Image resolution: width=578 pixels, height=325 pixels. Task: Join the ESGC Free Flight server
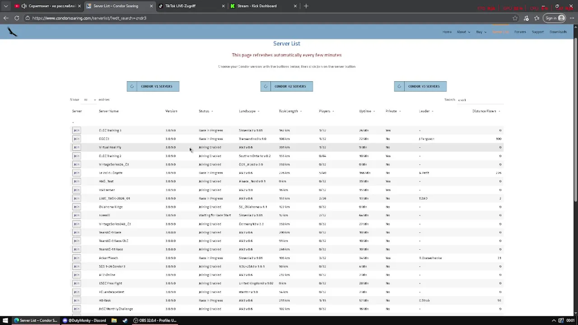[x=76, y=283]
